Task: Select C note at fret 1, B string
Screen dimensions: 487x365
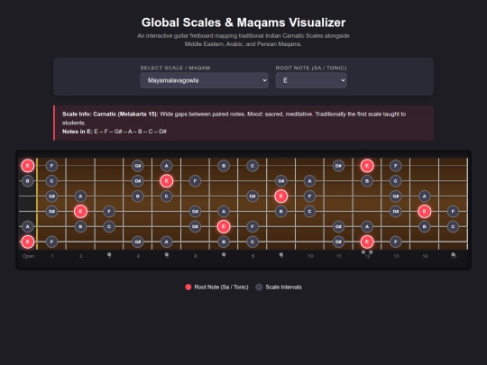Action: point(51,181)
